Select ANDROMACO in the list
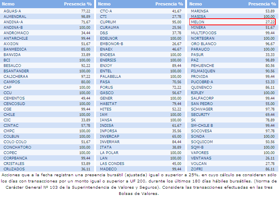 click(x=16, y=33)
